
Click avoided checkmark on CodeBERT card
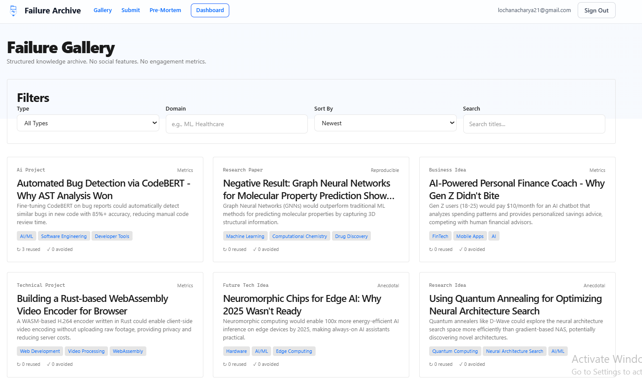pyautogui.click(x=48, y=249)
